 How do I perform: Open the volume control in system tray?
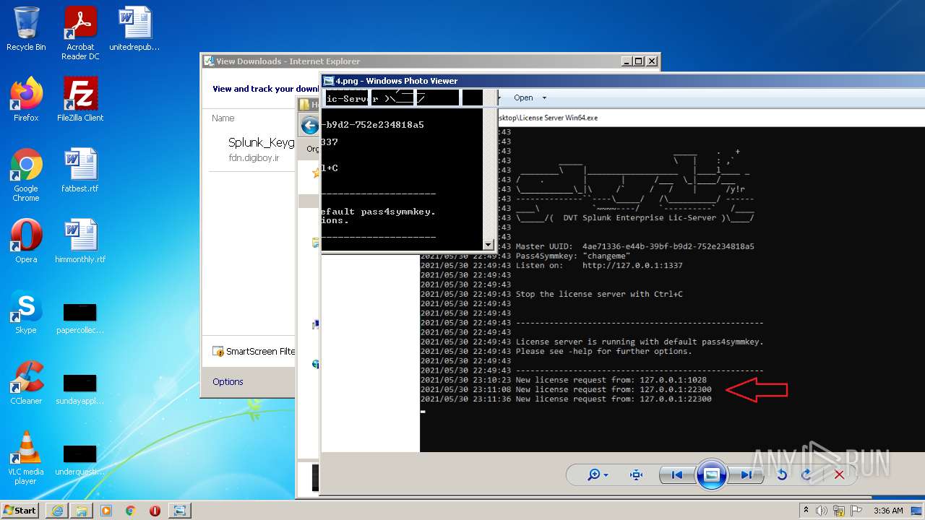click(x=821, y=510)
